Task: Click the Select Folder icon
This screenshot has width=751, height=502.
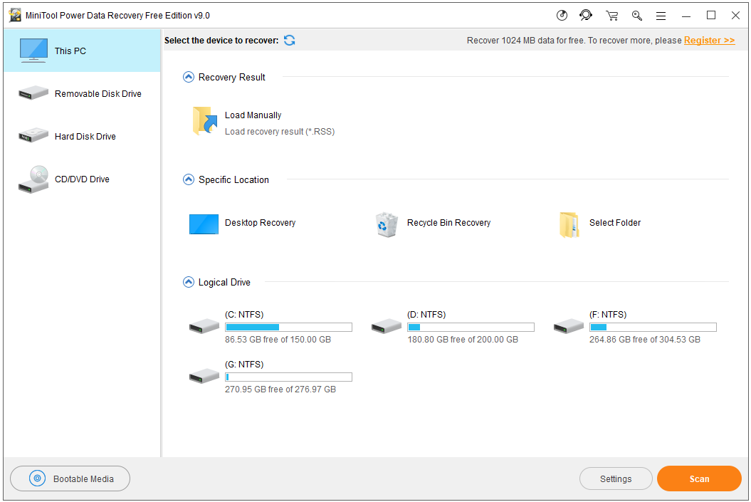Action: tap(569, 225)
